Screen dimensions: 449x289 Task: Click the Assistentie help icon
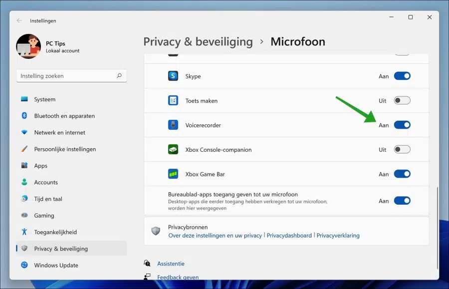[x=147, y=263]
